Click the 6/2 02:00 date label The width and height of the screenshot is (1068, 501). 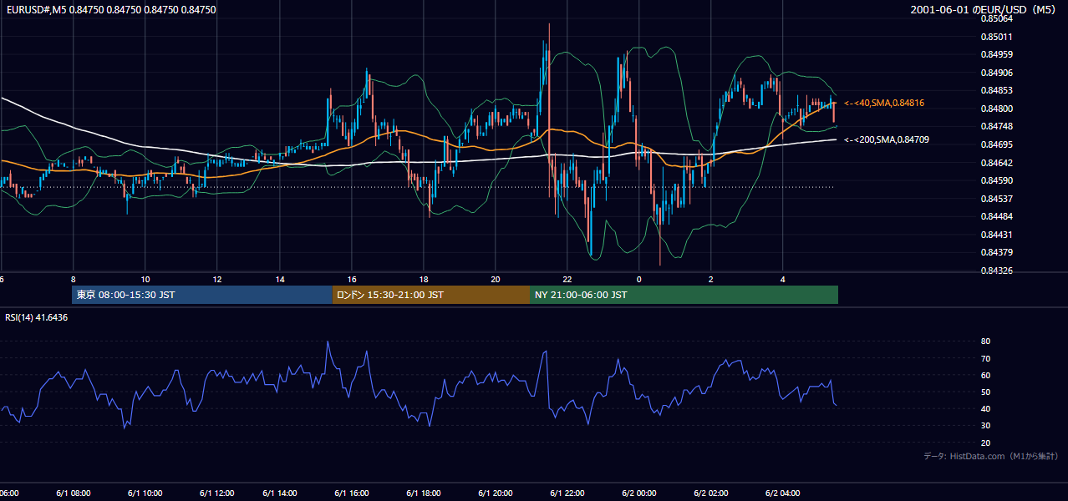point(711,493)
